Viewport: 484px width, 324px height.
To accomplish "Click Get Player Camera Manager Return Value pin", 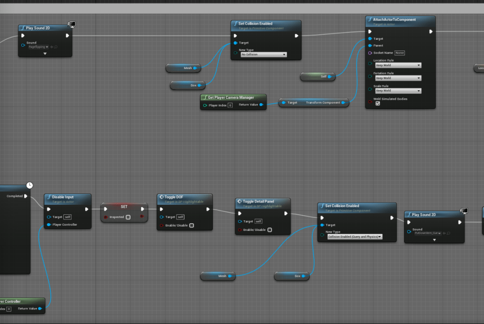I will (x=261, y=105).
